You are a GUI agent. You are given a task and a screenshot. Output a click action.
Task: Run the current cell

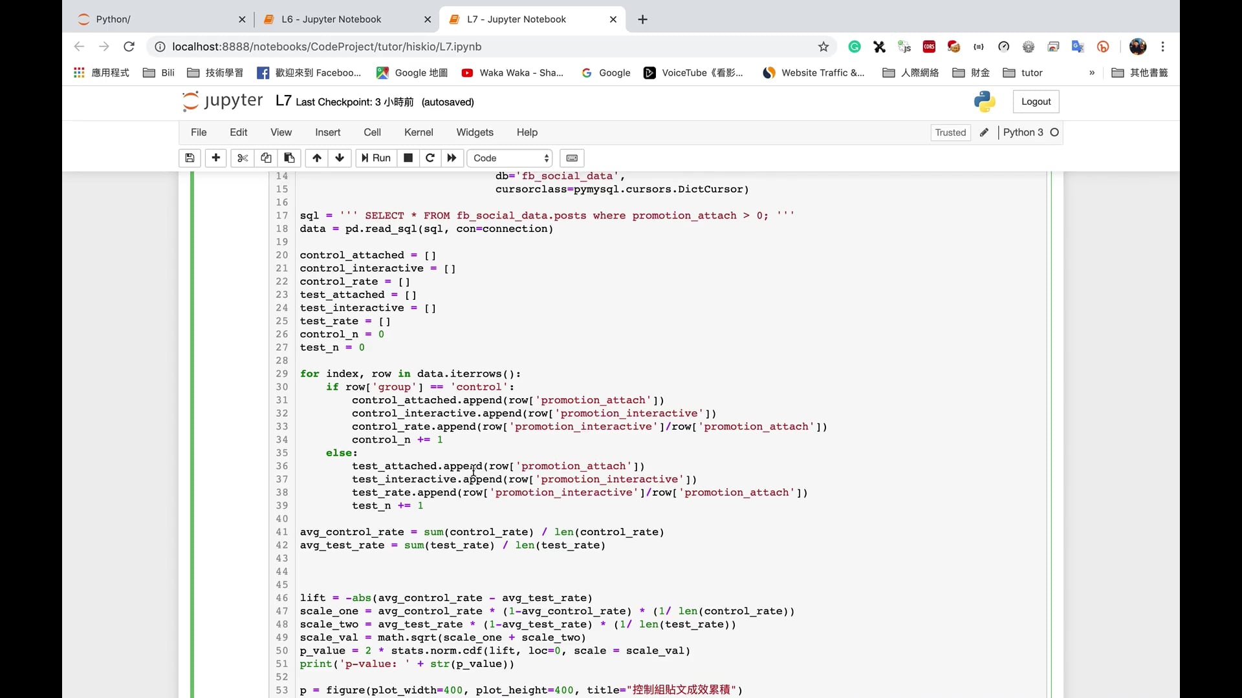(x=376, y=158)
